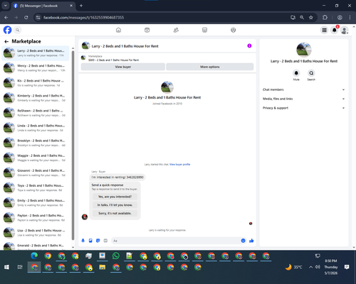The height and width of the screenshot is (284, 356).
Task: Open emoji picker in message box
Action: tap(243, 241)
